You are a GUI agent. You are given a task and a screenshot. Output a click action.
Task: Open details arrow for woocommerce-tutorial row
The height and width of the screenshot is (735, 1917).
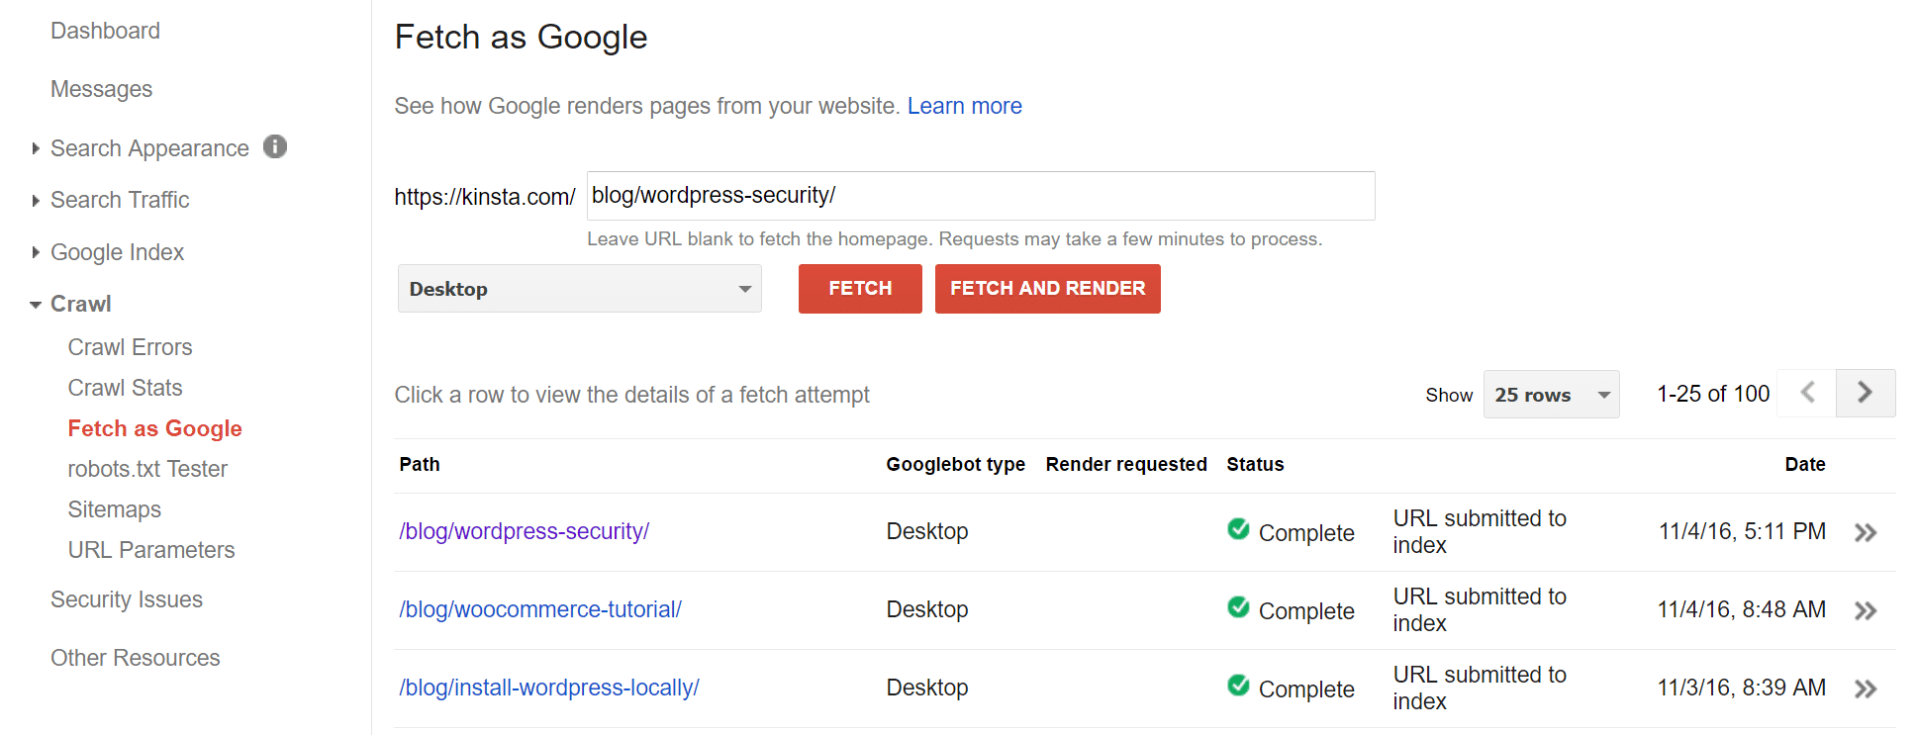pos(1865,611)
